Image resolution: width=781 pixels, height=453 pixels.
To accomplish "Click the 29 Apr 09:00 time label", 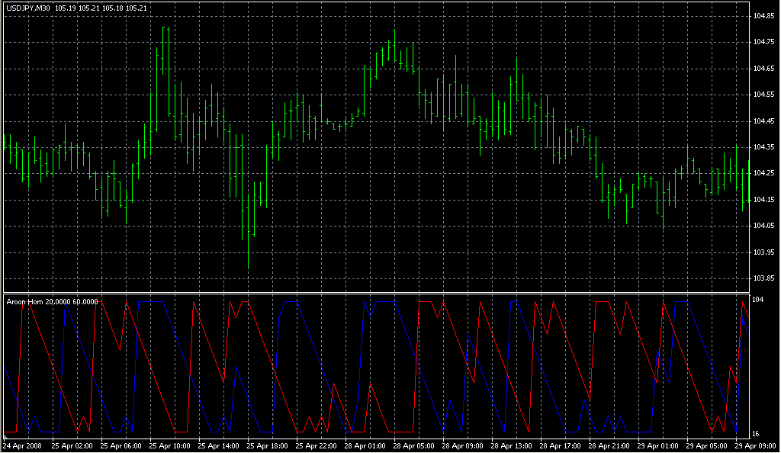I will [x=754, y=445].
